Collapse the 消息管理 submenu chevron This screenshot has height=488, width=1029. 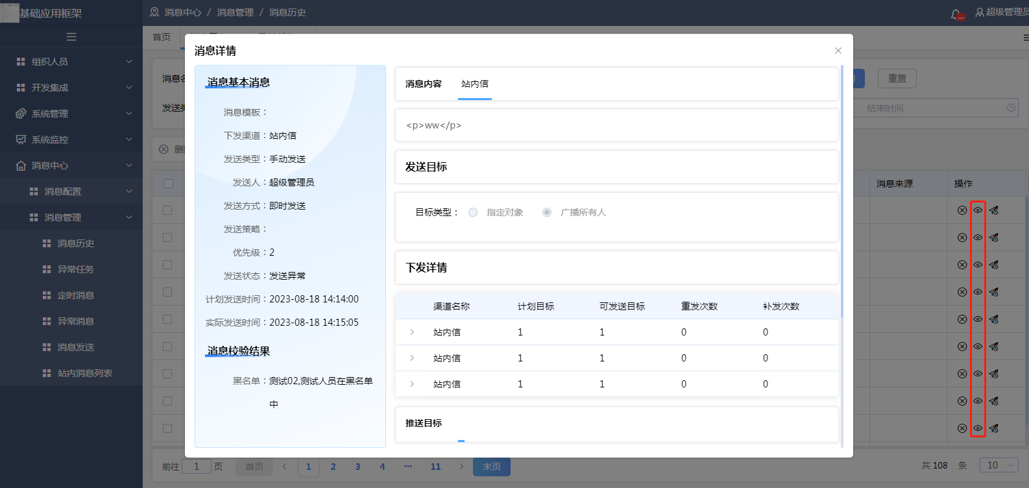pos(129,217)
